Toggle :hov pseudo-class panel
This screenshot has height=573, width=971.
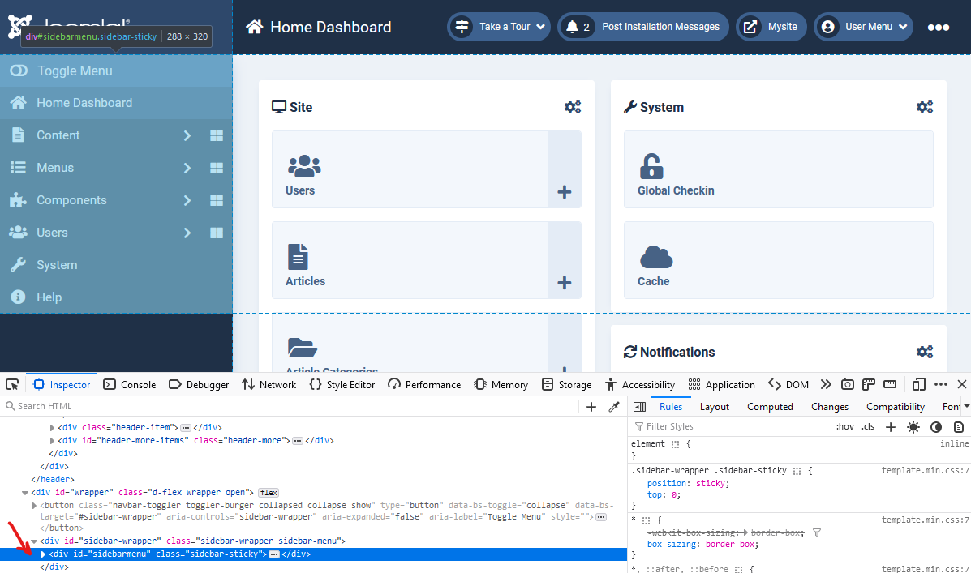tap(844, 427)
